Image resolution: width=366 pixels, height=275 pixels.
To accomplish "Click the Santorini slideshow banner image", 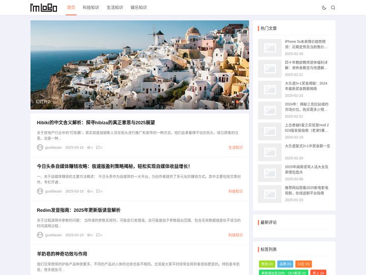I will pos(140,65).
